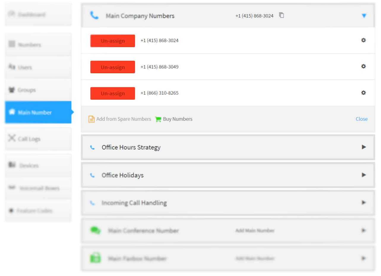Open settings gear for +1 (866) 310-8265
Viewport: 381px width, 276px height.
[x=363, y=93]
